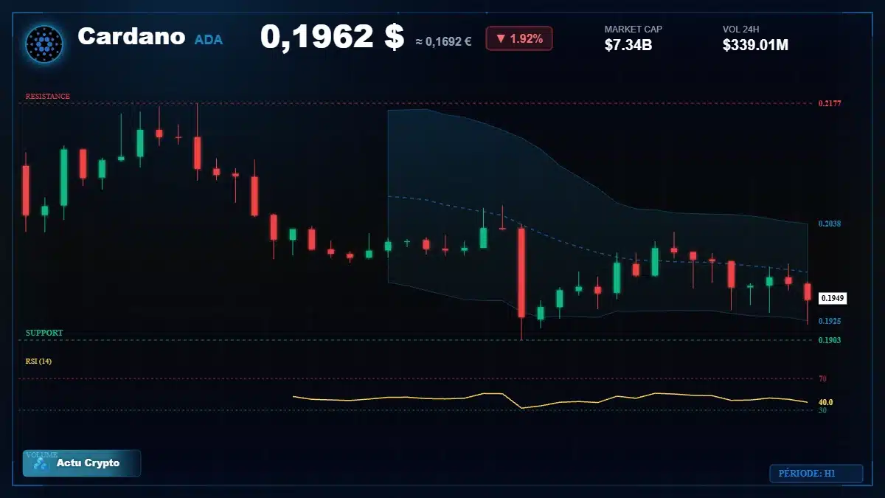This screenshot has width=885, height=498.
Task: Click the VOL 24H label
Action: tap(741, 30)
